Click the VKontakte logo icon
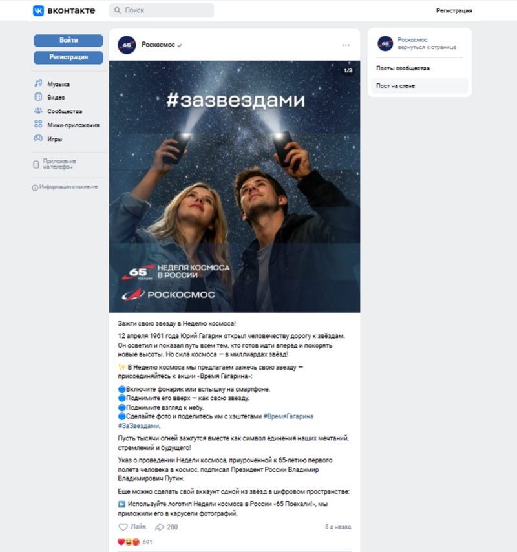The width and height of the screenshot is (517, 552). pyautogui.click(x=39, y=10)
